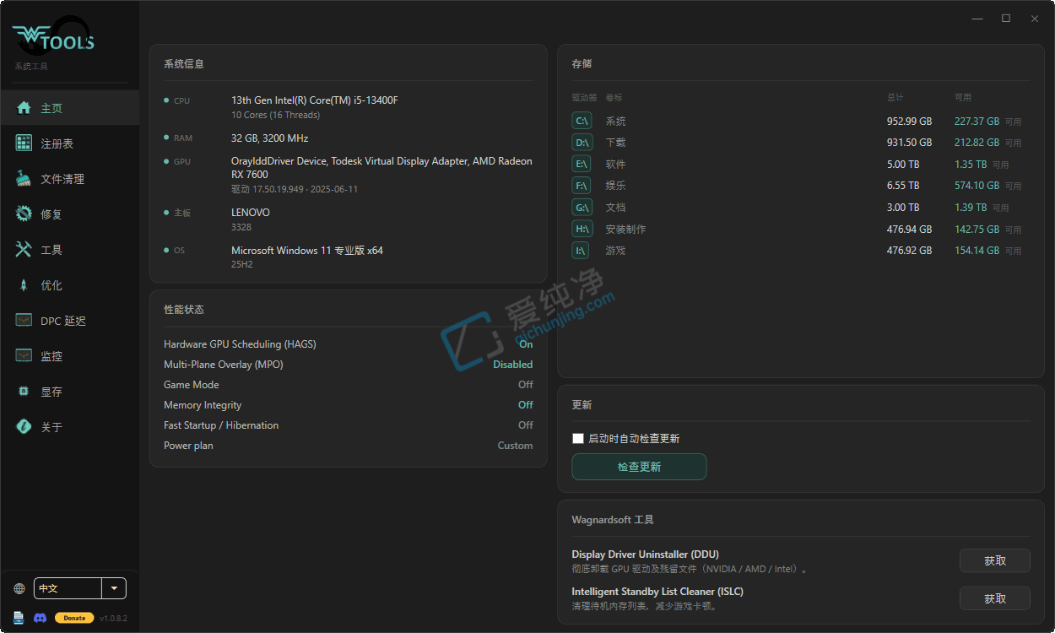Click 获取 for Intelligent Standby List Cleaner

tap(995, 598)
